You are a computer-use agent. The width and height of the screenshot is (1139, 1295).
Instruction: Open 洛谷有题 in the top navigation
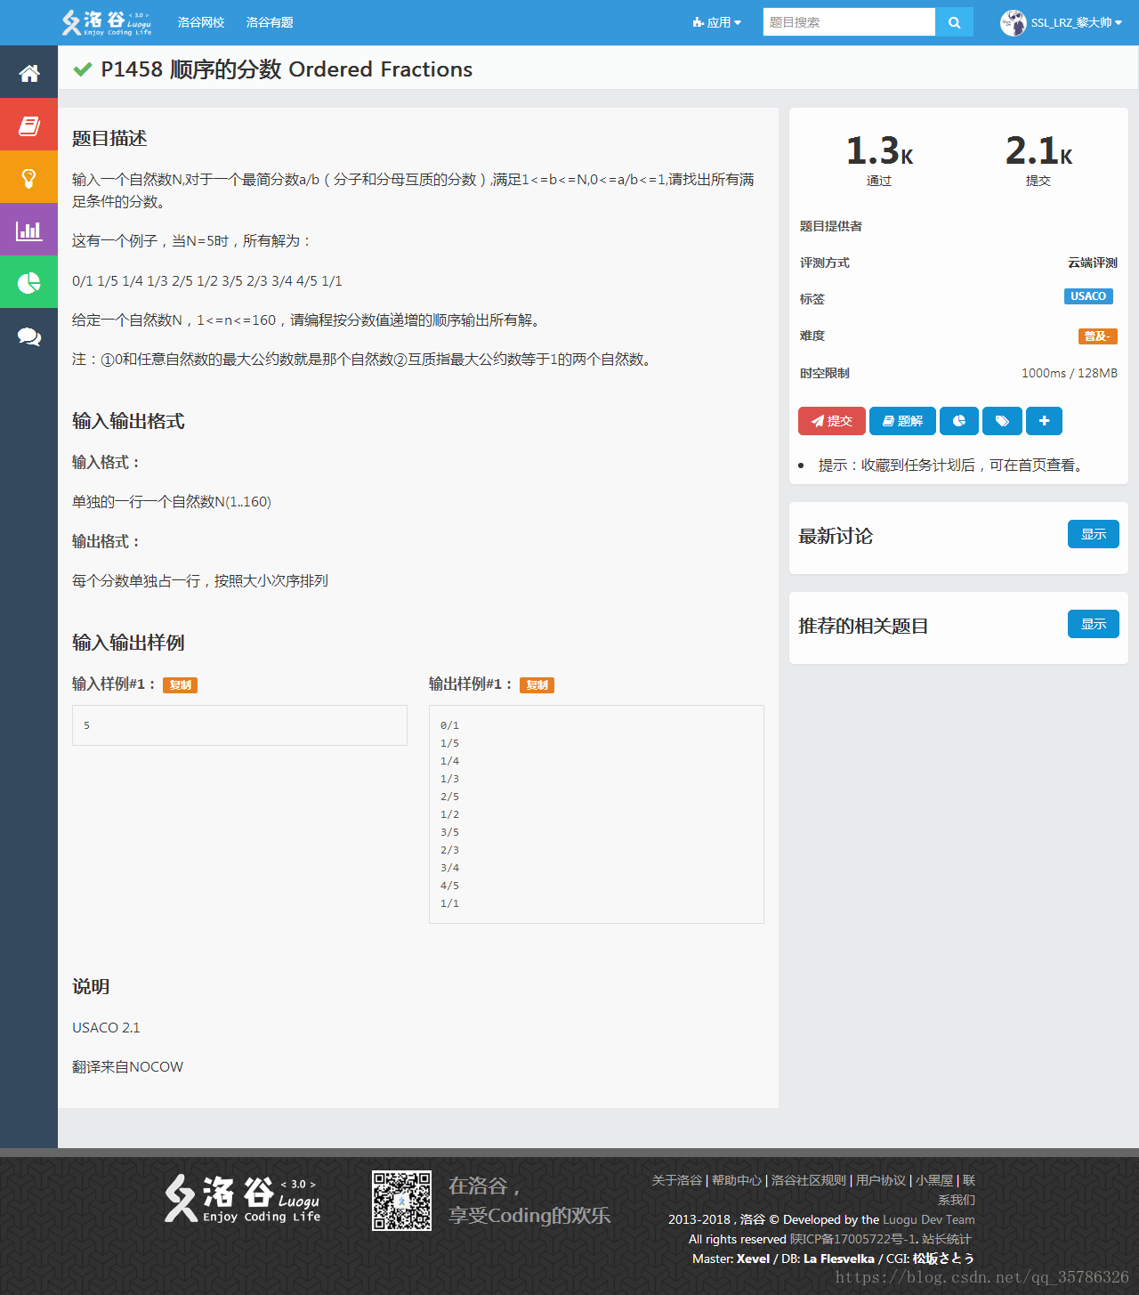(x=270, y=22)
